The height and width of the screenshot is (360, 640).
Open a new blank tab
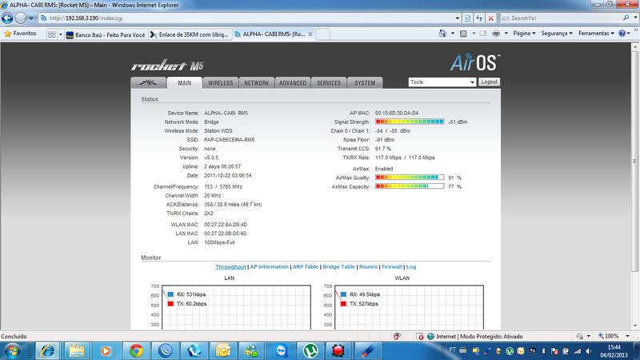click(323, 34)
